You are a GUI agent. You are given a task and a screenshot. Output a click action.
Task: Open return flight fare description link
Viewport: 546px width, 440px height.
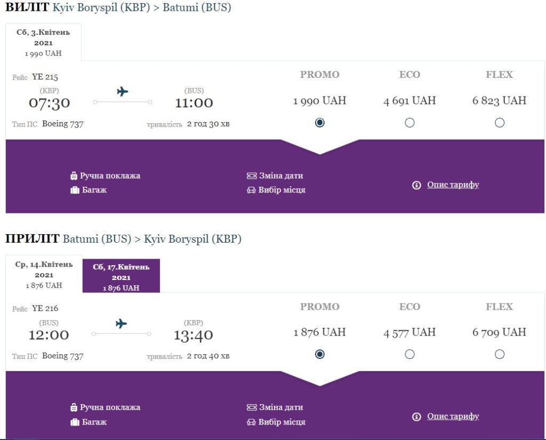click(x=453, y=416)
